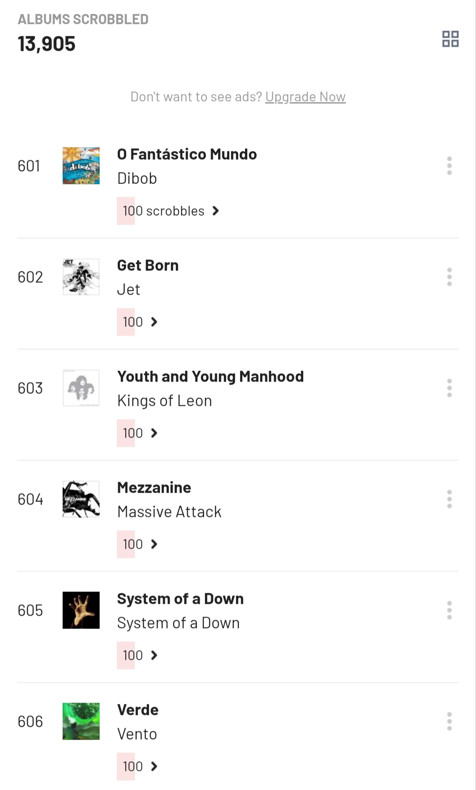Open the Verde green album cover

(x=81, y=722)
